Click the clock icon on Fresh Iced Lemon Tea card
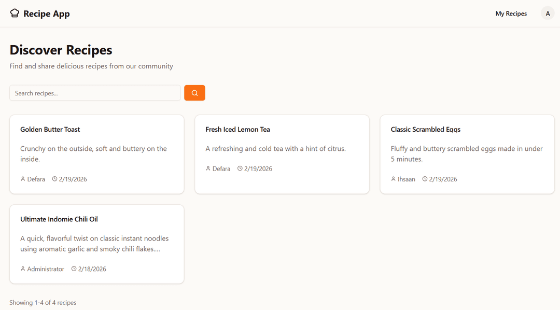The image size is (560, 310). (240, 168)
